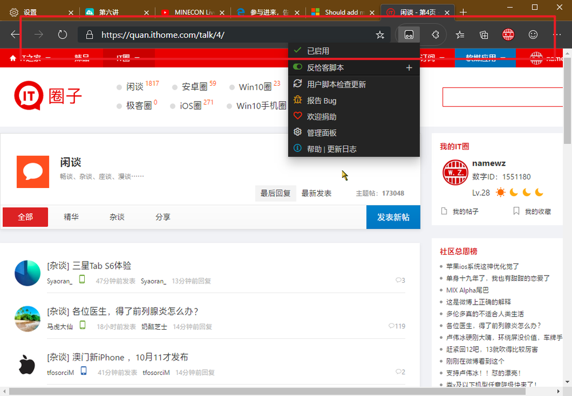Sort by 最后回复

tap(275, 193)
